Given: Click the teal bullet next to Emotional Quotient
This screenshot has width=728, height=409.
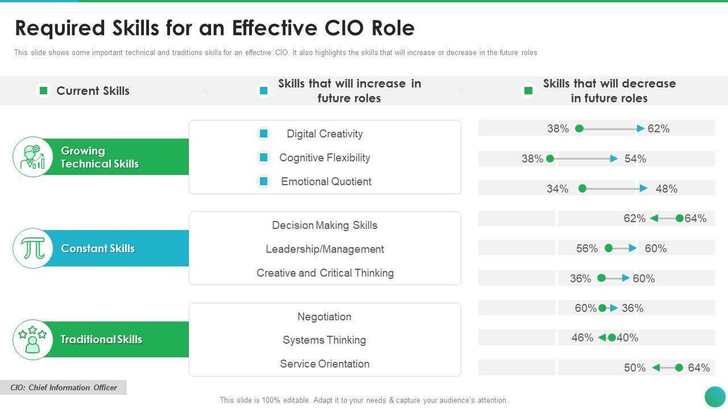Looking at the screenshot, I should coord(263,181).
